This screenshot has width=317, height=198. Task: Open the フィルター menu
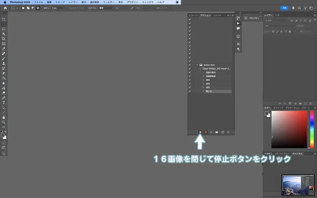(x=108, y=2)
